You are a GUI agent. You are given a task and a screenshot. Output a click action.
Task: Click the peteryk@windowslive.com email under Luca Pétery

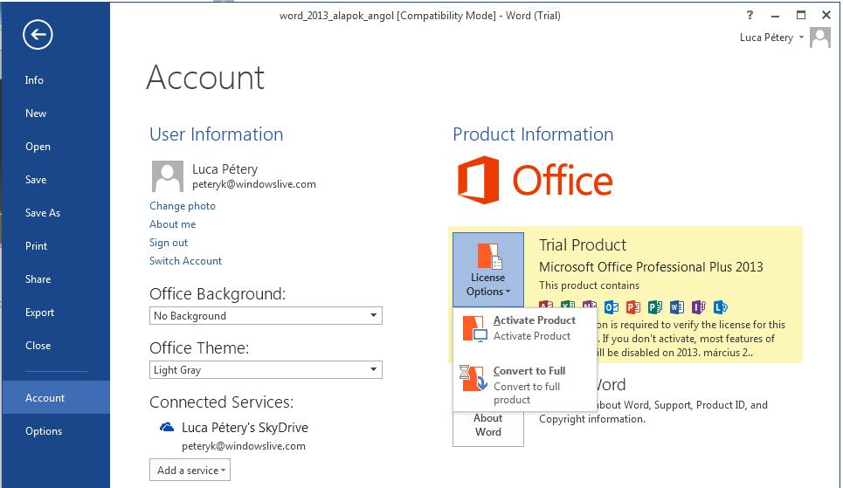pos(253,184)
